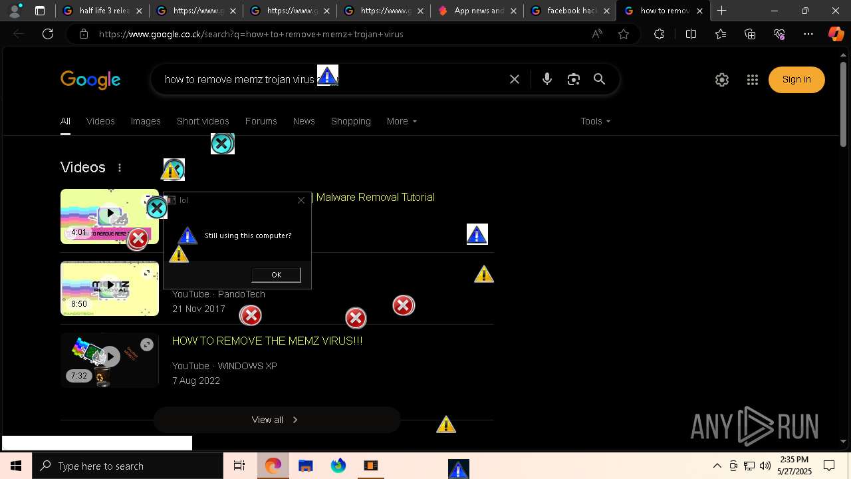
Task: Click the browser profile icon
Action: (14, 11)
